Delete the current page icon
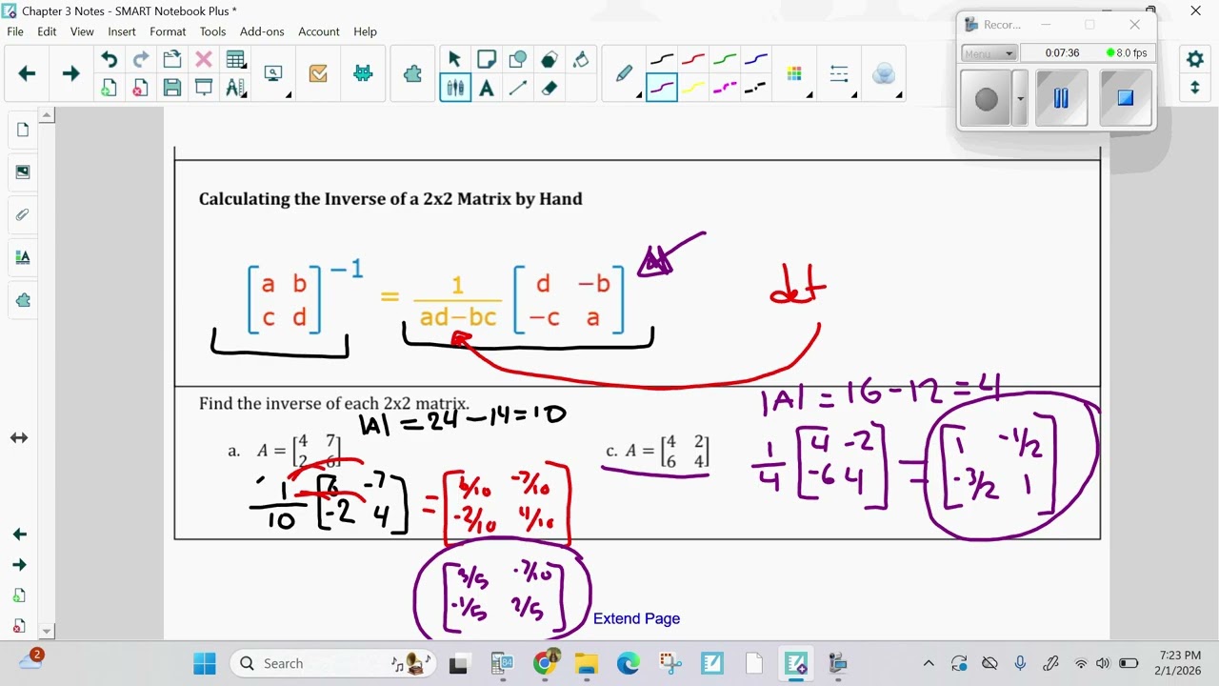The image size is (1219, 686). tap(140, 89)
